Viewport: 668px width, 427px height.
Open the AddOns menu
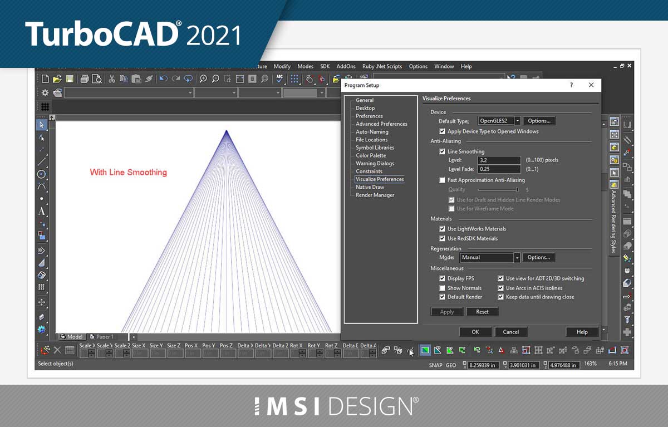(x=346, y=66)
